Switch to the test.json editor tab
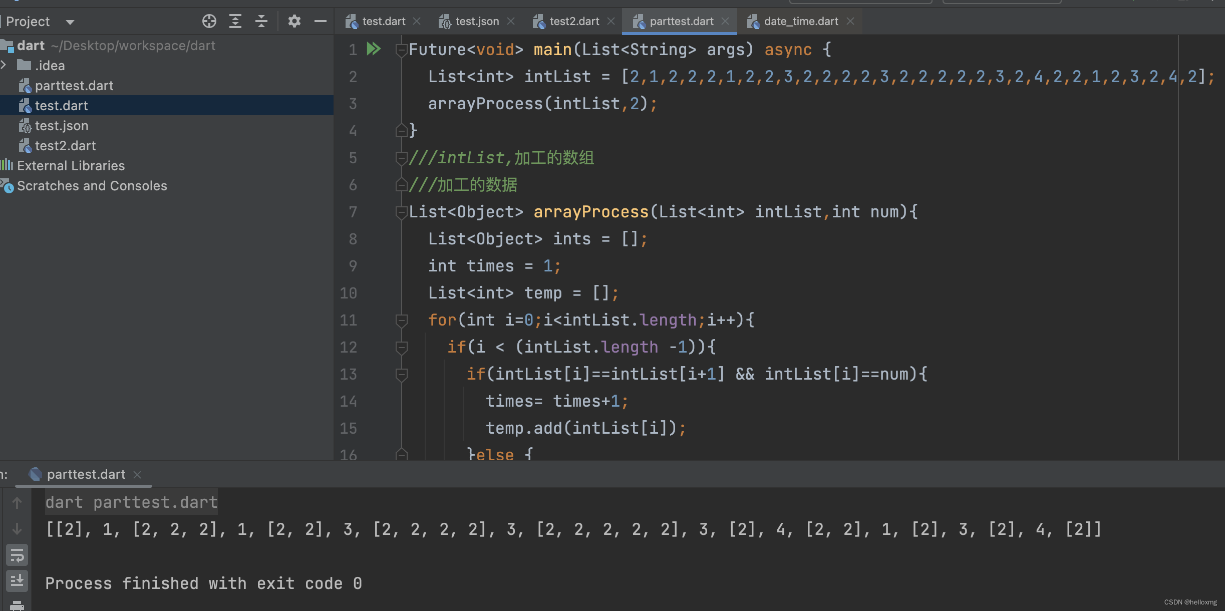 click(x=477, y=21)
